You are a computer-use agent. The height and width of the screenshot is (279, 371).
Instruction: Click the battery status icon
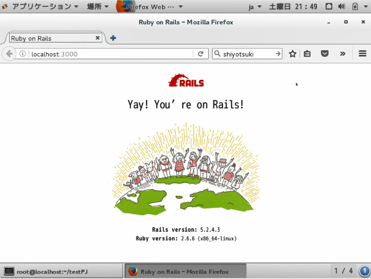click(x=355, y=6)
